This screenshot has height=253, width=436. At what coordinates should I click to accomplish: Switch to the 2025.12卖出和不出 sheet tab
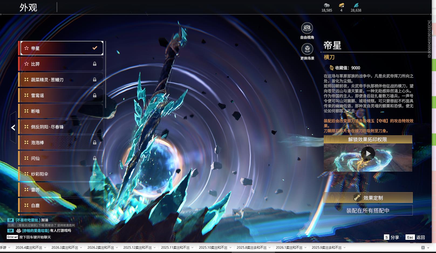pos(137,248)
